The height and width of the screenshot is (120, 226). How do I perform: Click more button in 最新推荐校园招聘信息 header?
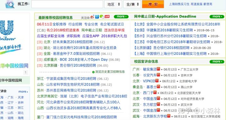point(121,17)
